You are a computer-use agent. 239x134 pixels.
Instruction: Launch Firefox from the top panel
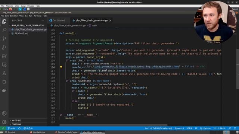pyautogui.click(x=10, y=9)
